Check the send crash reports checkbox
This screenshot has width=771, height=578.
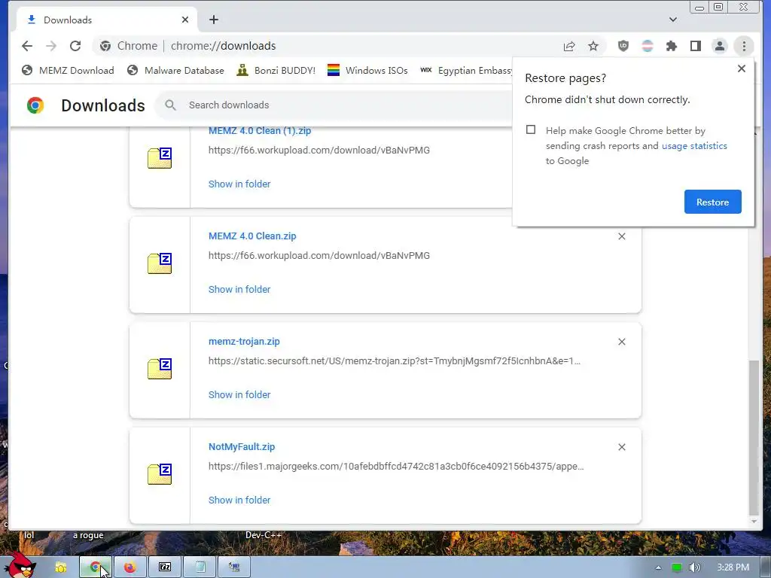(x=531, y=129)
